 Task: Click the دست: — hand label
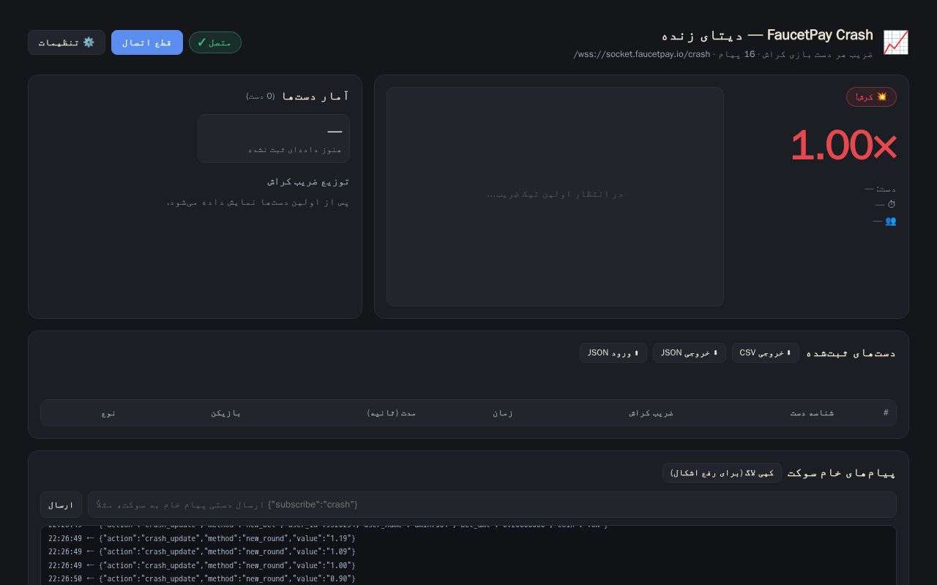point(880,189)
